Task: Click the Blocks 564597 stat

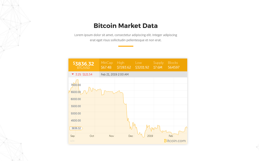Action: point(174,65)
